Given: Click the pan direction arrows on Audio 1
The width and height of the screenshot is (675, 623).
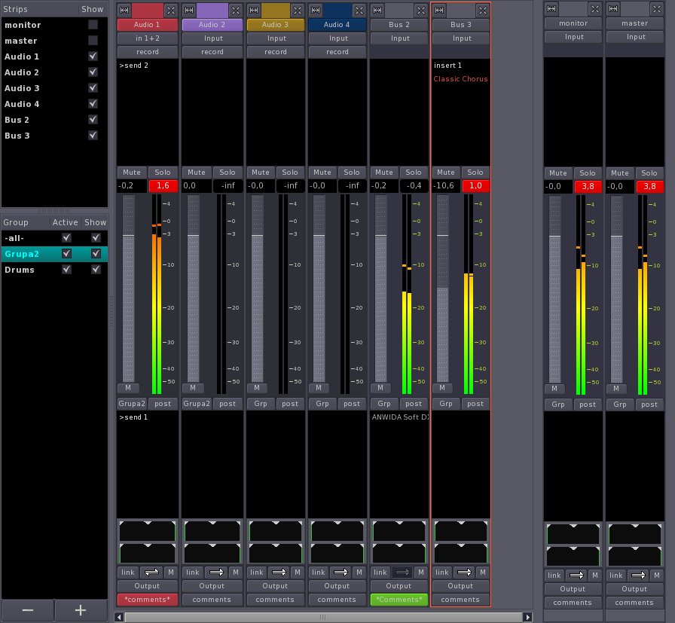Looking at the screenshot, I should coord(153,573).
